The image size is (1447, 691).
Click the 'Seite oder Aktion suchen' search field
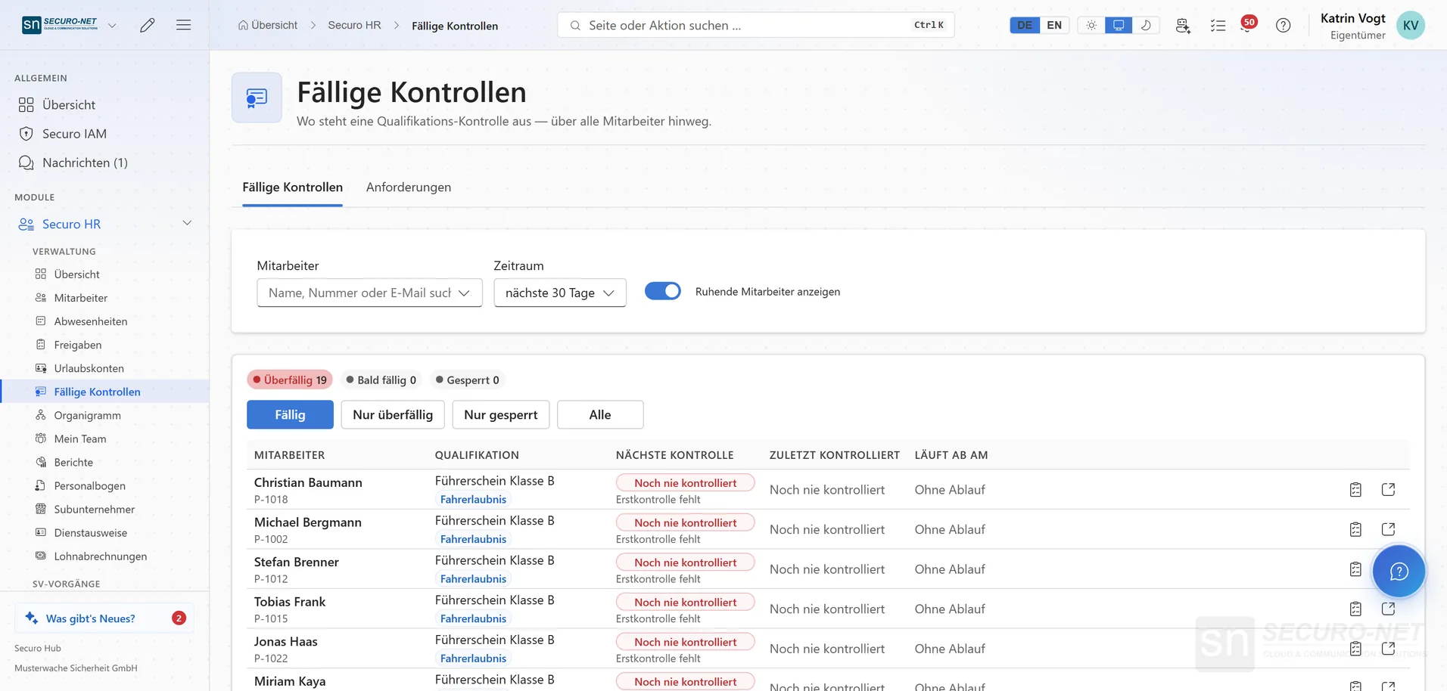tap(755, 25)
